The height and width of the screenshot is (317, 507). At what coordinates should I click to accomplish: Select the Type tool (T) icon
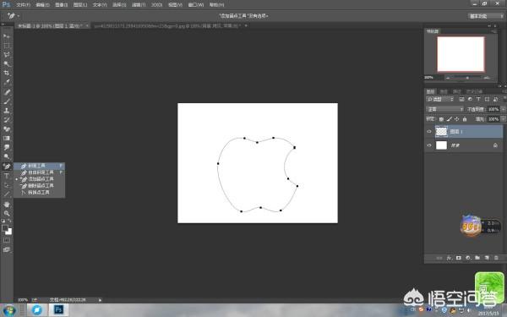[7, 177]
